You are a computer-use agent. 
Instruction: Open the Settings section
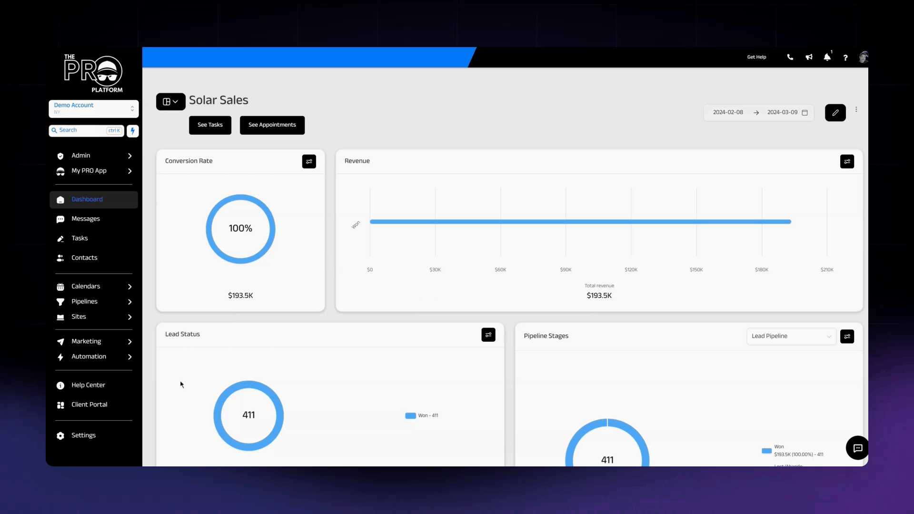click(83, 435)
